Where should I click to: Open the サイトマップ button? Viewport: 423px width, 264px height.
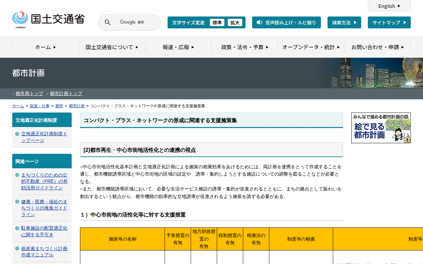click(x=389, y=22)
